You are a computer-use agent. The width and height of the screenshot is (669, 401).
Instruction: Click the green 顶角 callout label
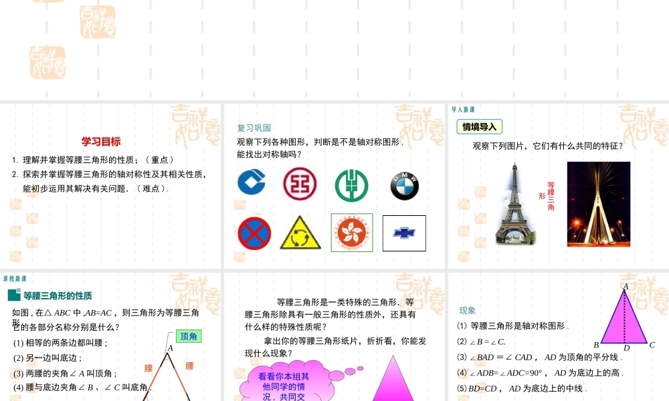click(188, 336)
